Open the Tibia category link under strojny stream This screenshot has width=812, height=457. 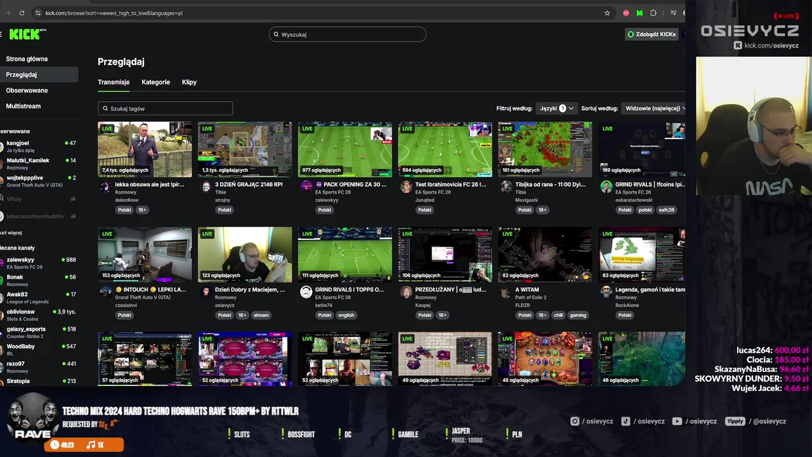pyautogui.click(x=220, y=192)
